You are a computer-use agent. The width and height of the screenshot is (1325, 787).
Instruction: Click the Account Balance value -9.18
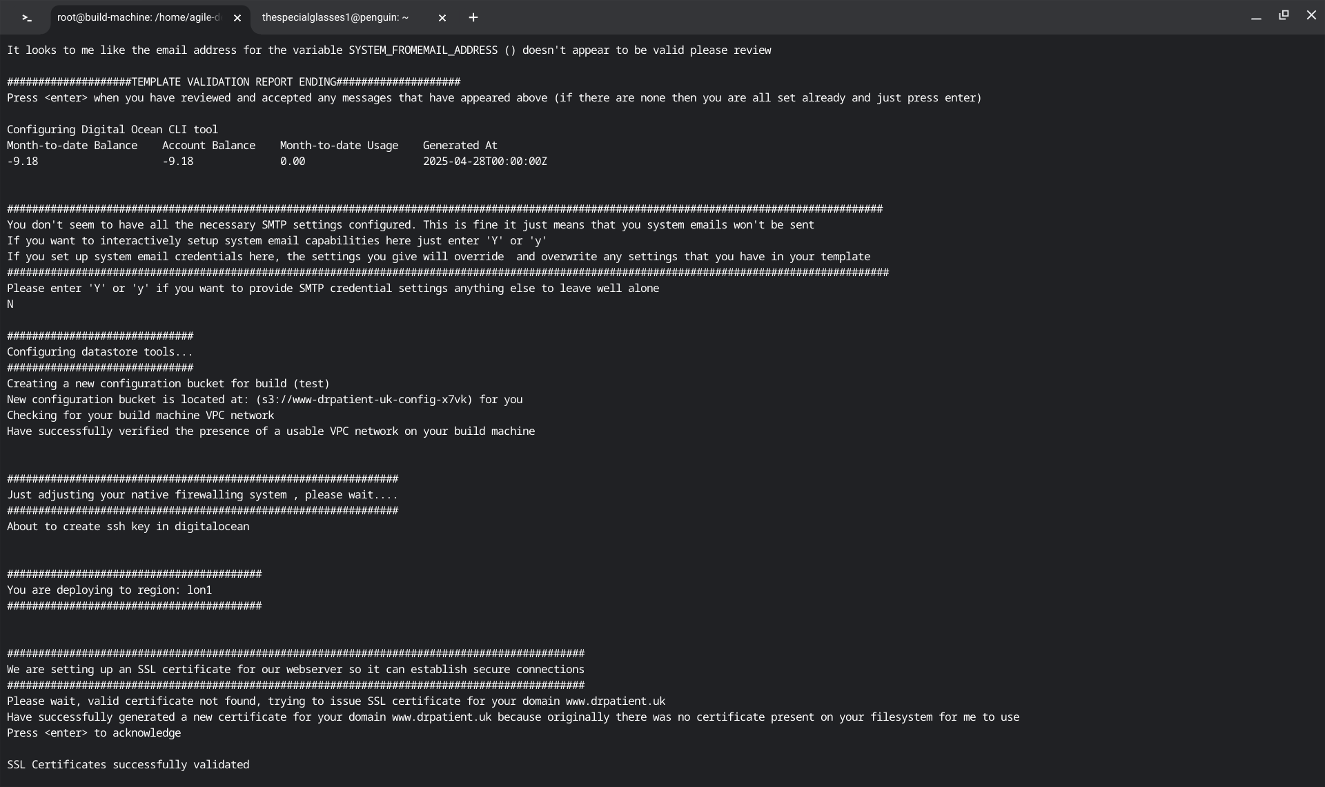pyautogui.click(x=178, y=162)
